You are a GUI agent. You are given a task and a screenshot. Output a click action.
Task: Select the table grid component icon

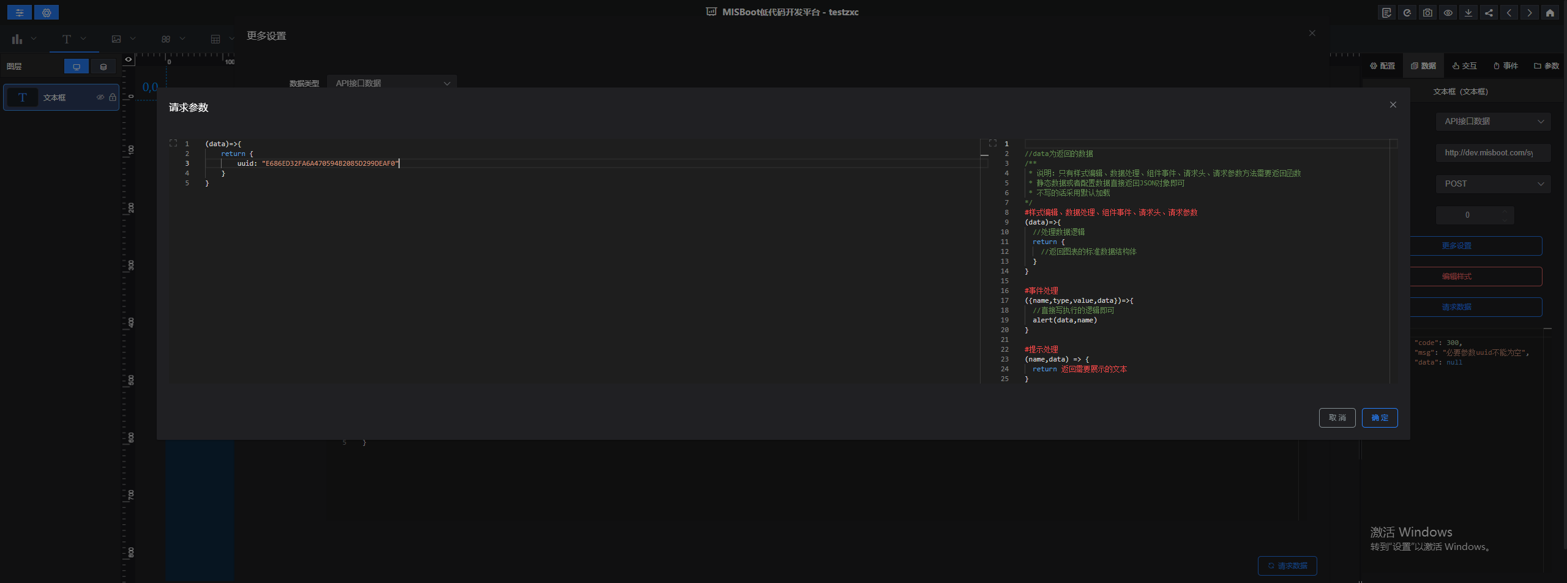tap(215, 39)
